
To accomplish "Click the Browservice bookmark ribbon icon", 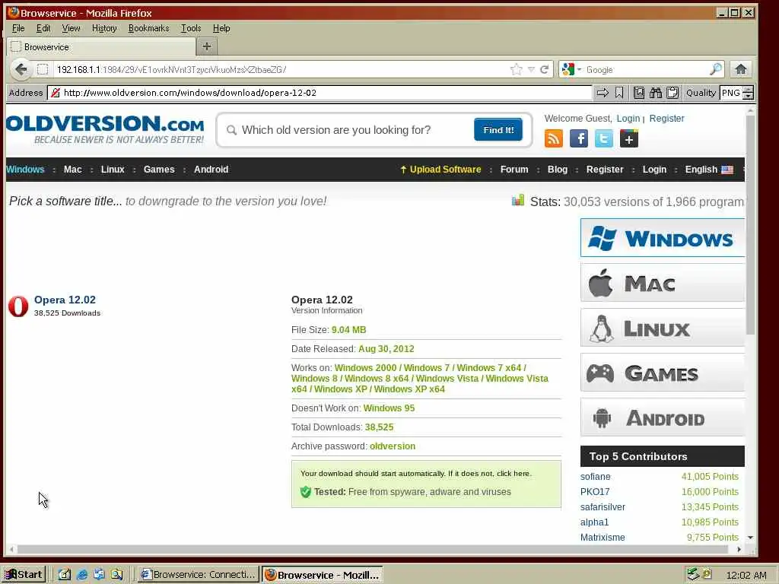I will pos(619,93).
